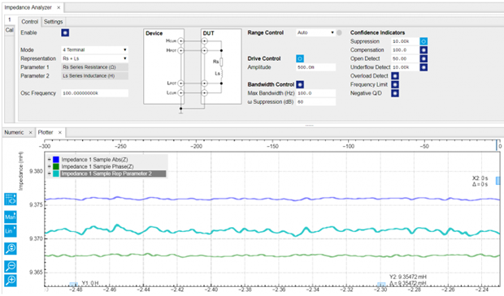
Task: Collapse the Rep Parameter 2 legend entry
Action: coord(49,174)
